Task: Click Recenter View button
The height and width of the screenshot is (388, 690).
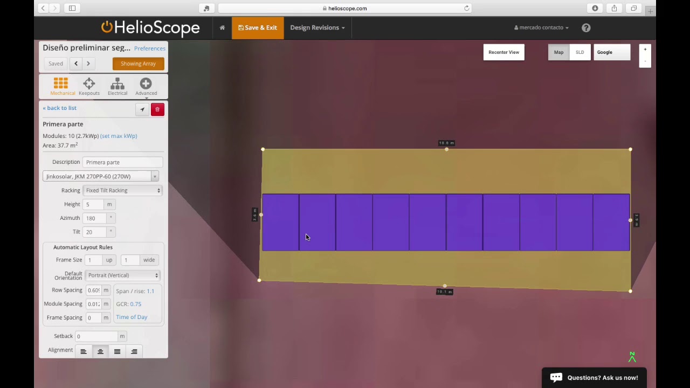Action: [504, 52]
